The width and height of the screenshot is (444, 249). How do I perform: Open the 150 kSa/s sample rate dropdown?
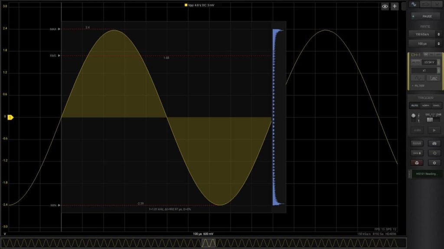(424, 34)
